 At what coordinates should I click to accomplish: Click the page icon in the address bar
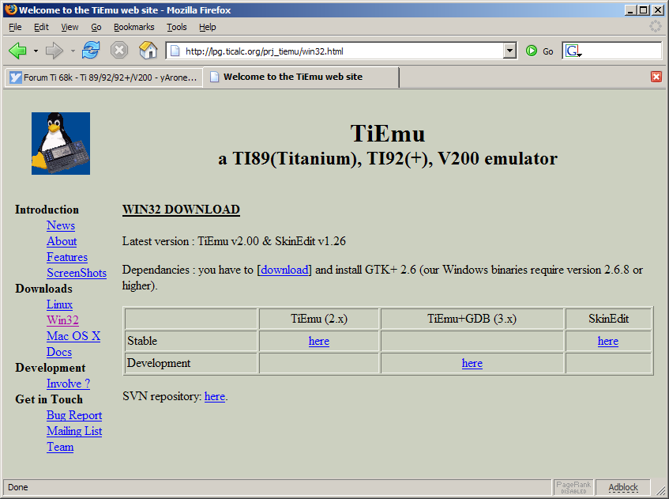[175, 51]
